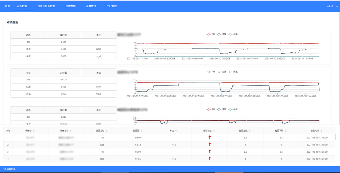Screen dimensions: 340x173
Task: Select 9.485 channel value in alarm table
Action: point(138,159)
